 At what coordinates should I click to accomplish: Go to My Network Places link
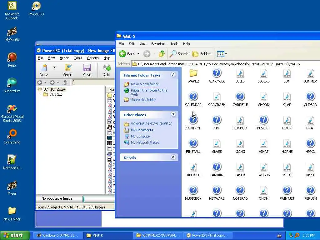(145, 142)
